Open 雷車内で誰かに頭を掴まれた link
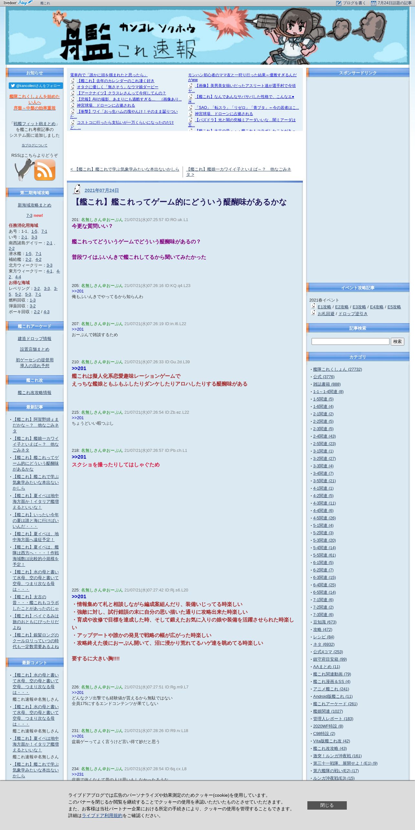Screen dimensions: 415x830 pos(109,75)
